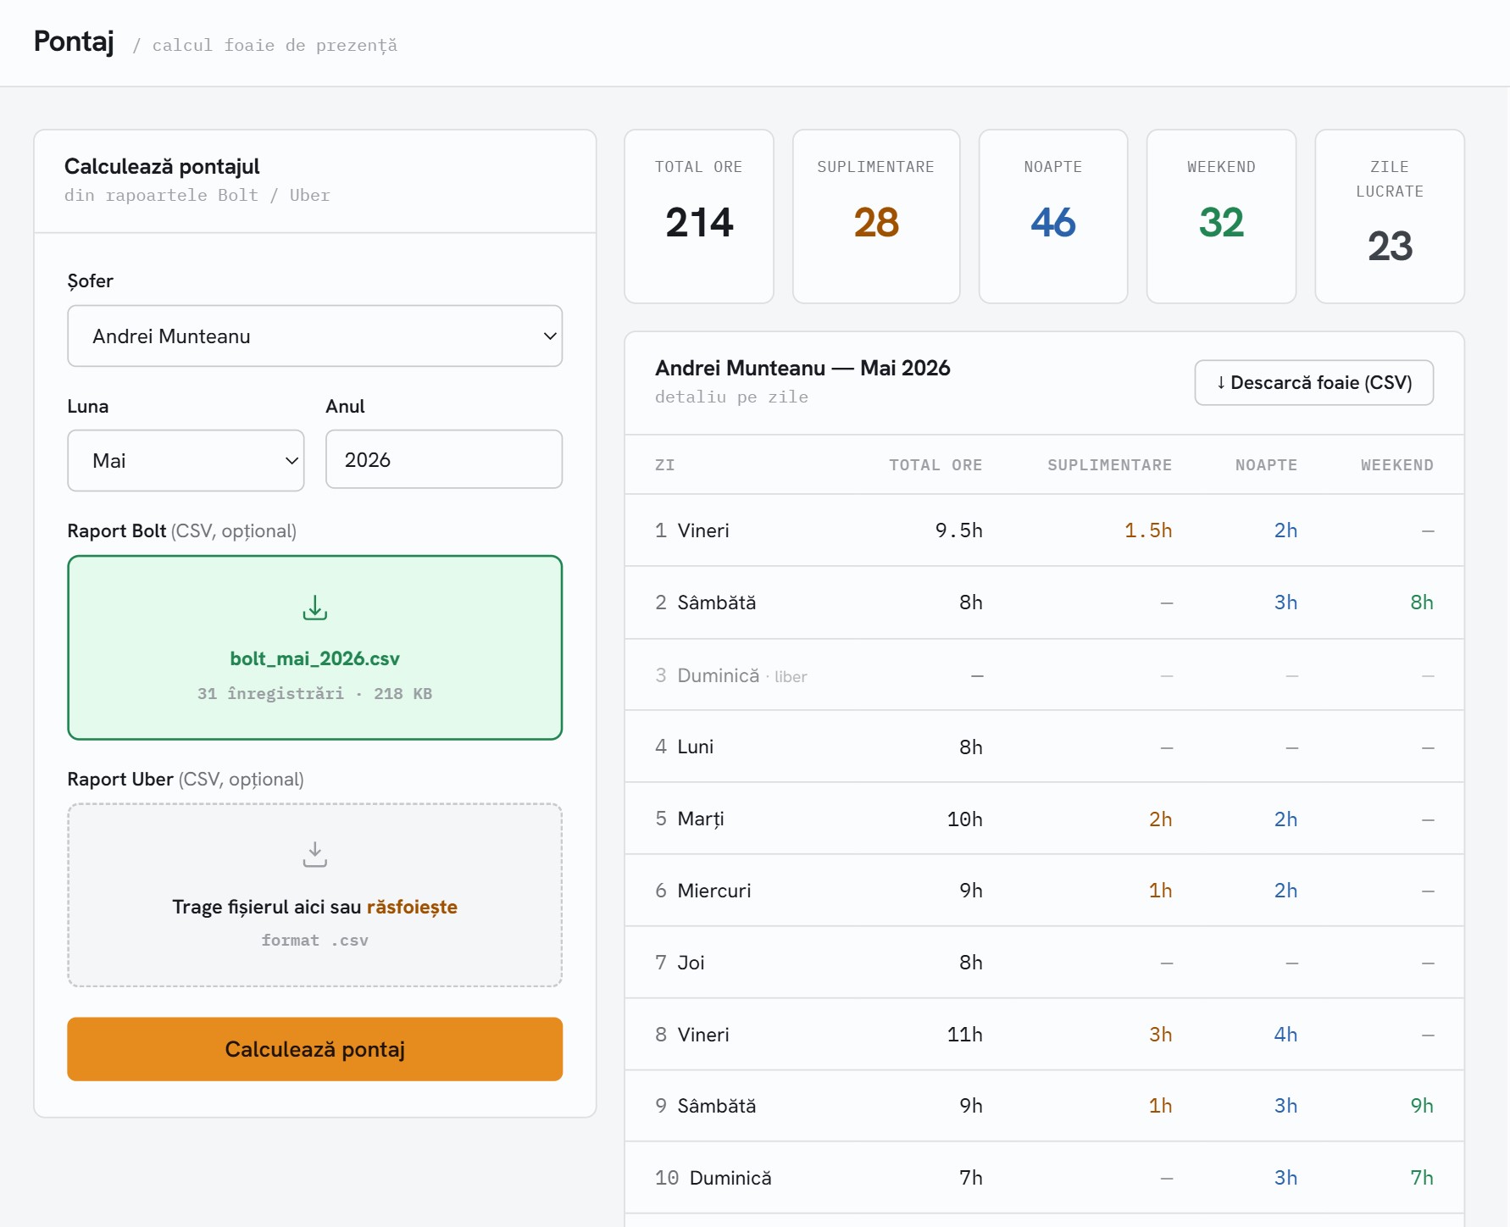Click the Pontaj title in header
1510x1227 pixels.
(x=74, y=41)
